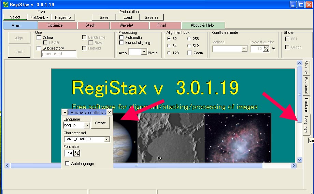Collapse the Language settings panel arrow
Image resolution: width=314 pixels, height=194 pixels.
65,112
